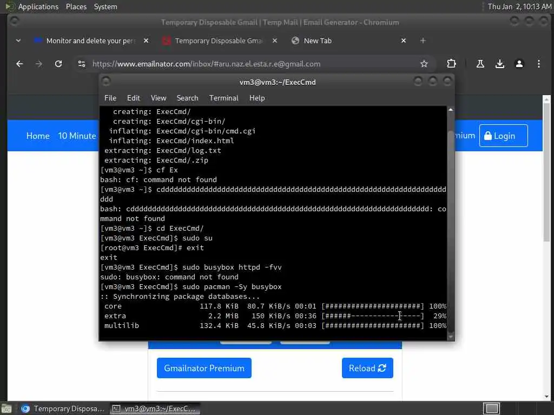This screenshot has width=554, height=415.
Task: Open the terminal Search menu
Action: click(x=187, y=98)
